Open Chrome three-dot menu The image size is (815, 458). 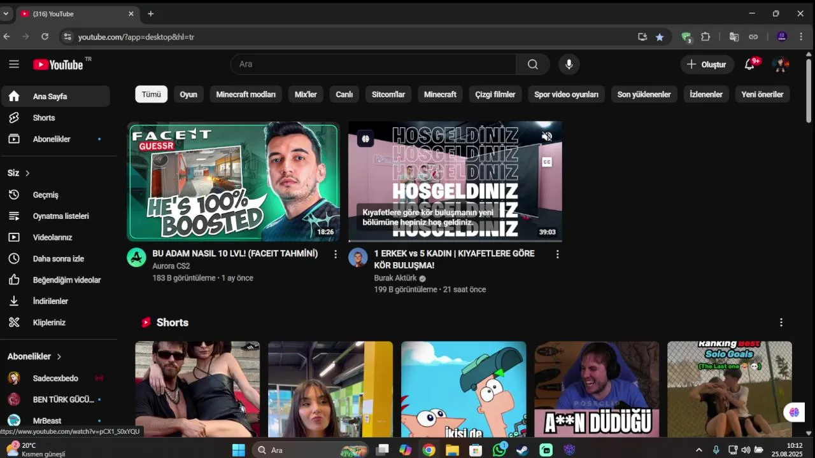pos(801,37)
